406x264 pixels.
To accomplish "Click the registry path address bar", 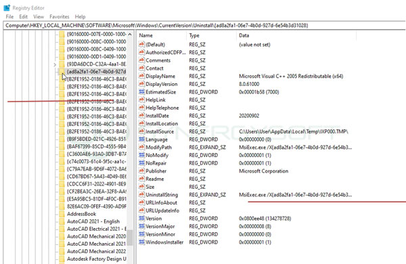I will pos(204,26).
